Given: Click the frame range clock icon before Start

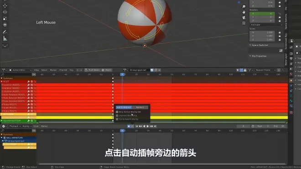Looking at the screenshot, I should [253, 126].
